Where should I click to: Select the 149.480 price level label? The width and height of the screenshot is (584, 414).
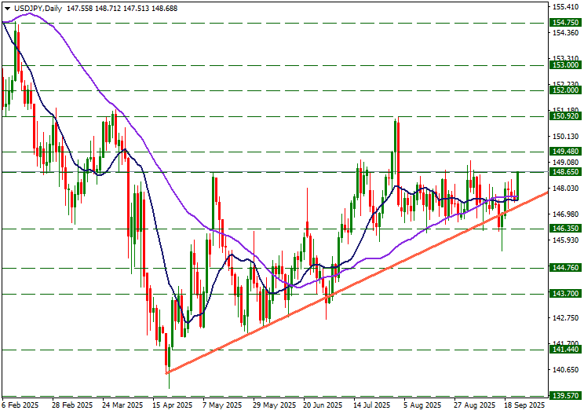pyautogui.click(x=565, y=151)
